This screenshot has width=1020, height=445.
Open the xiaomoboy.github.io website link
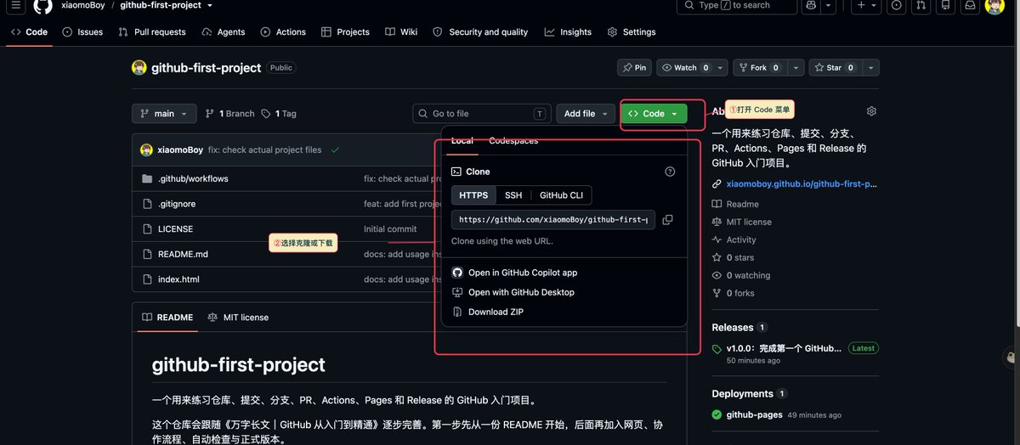click(x=801, y=183)
